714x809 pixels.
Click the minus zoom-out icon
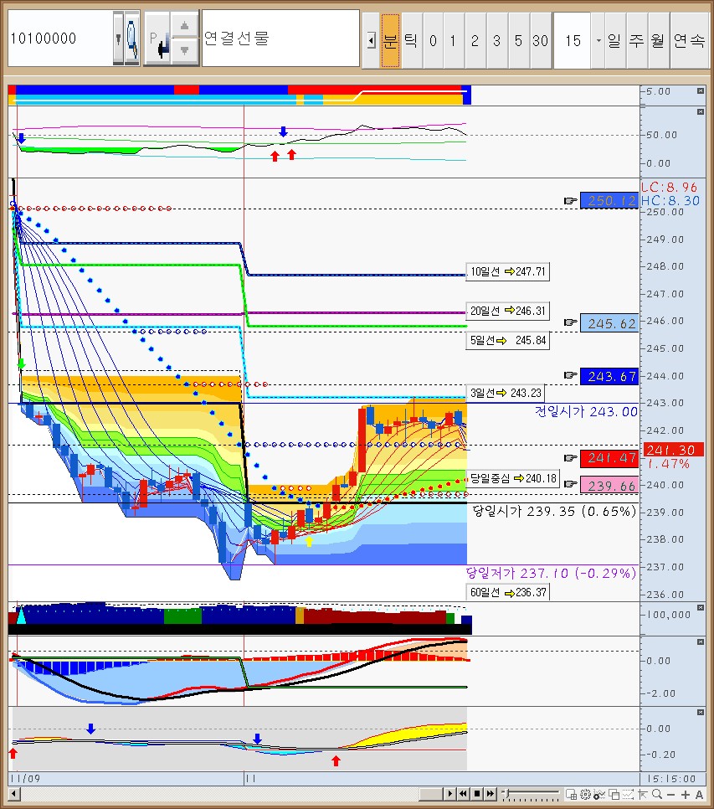pyautogui.click(x=672, y=794)
